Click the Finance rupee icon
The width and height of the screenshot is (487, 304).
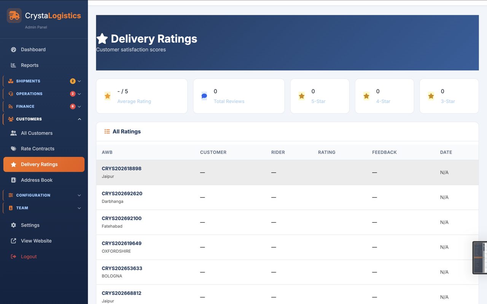[x=11, y=106]
